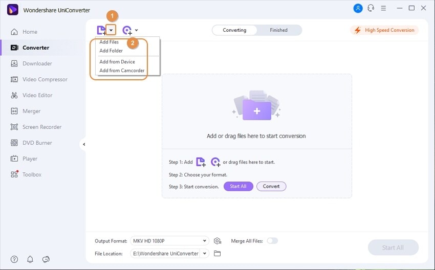Click the purple Start All sample button
The width and height of the screenshot is (435, 270).
[x=238, y=186]
